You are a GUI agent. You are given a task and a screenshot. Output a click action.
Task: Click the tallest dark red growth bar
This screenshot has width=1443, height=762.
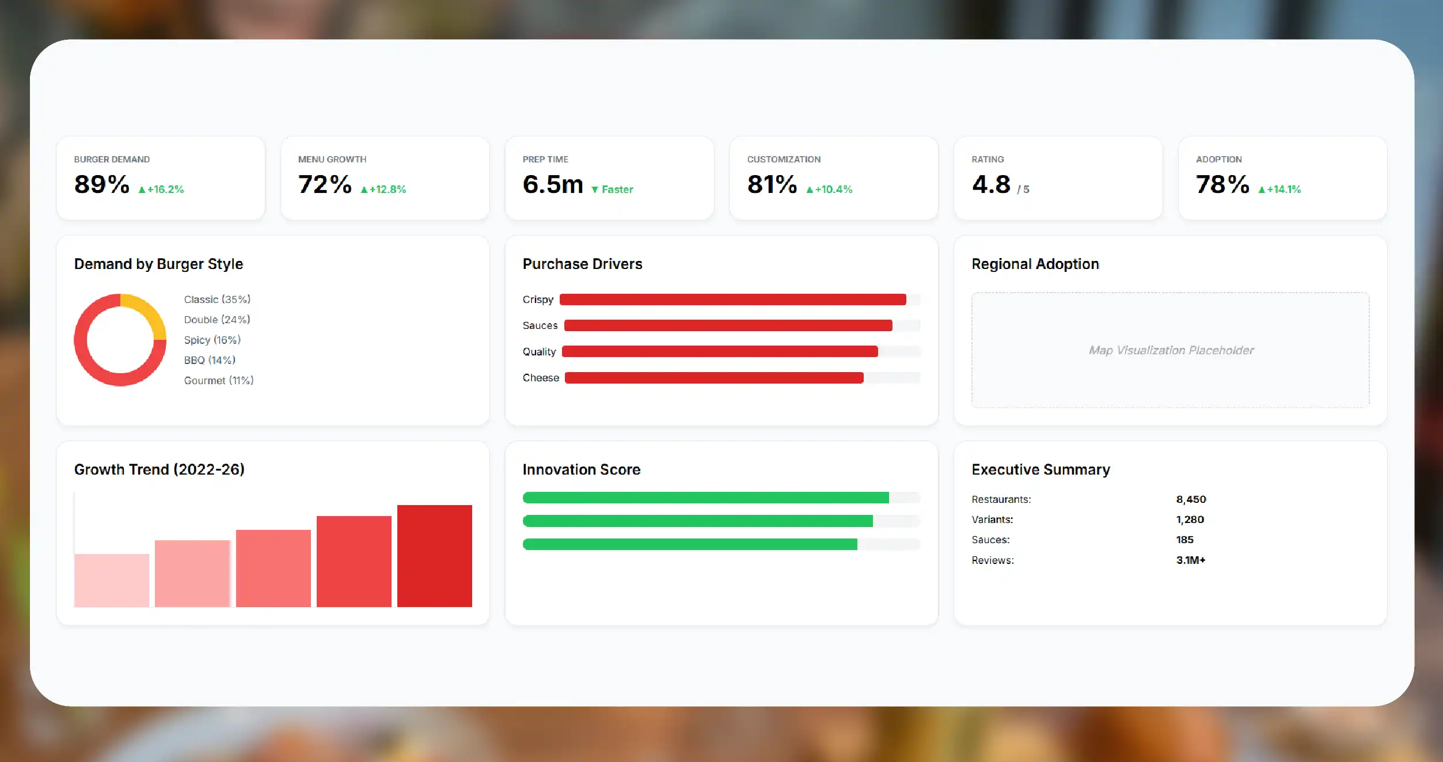coord(435,556)
